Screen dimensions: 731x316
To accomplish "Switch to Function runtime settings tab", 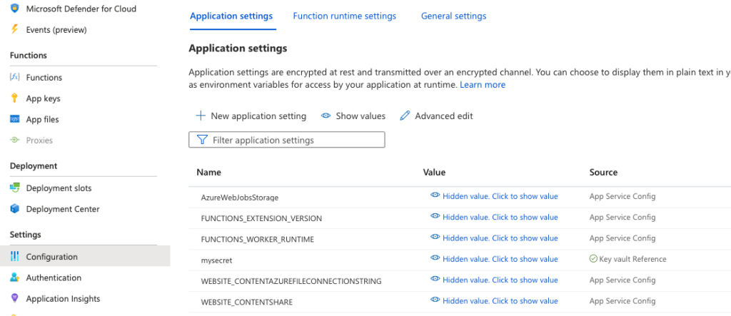I will click(345, 16).
